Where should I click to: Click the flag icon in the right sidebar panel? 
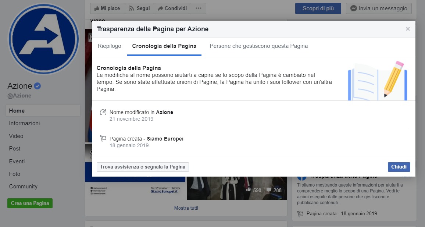pos(300,214)
